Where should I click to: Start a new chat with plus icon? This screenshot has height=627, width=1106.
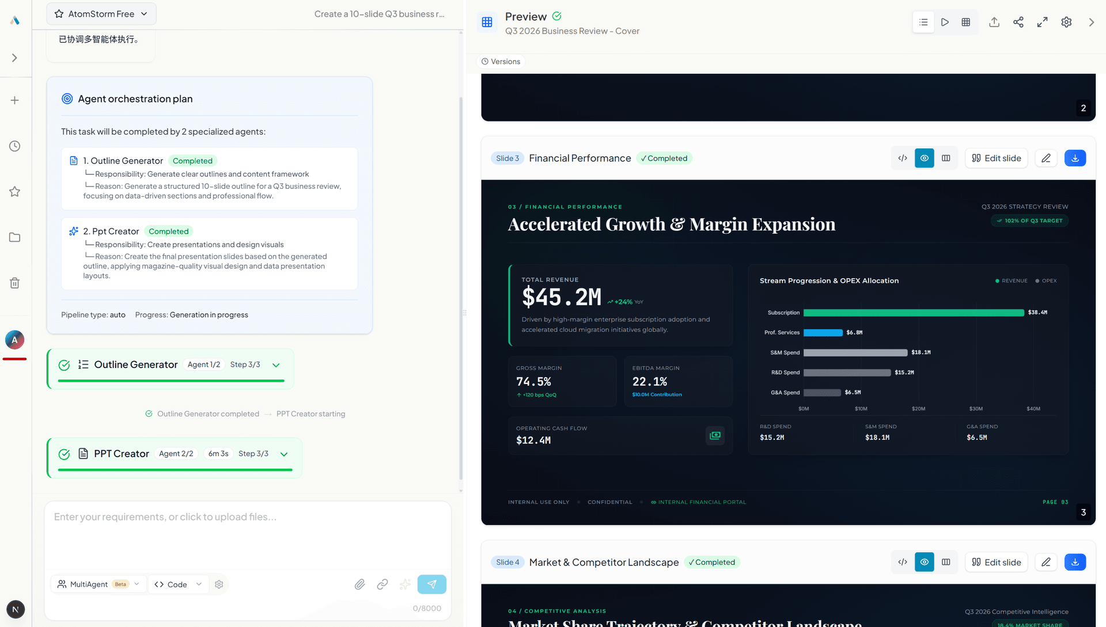pos(15,100)
